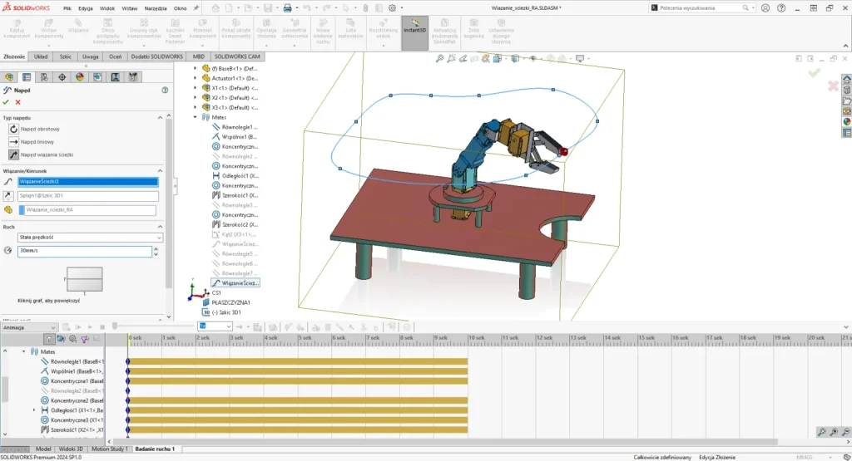Image resolution: width=852 pixels, height=461 pixels.
Task: Click the reverse direction arrow button
Action: click(8, 196)
